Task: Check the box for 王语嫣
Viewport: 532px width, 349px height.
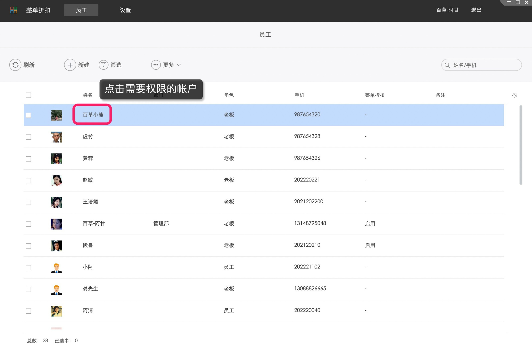Action: [x=28, y=203]
